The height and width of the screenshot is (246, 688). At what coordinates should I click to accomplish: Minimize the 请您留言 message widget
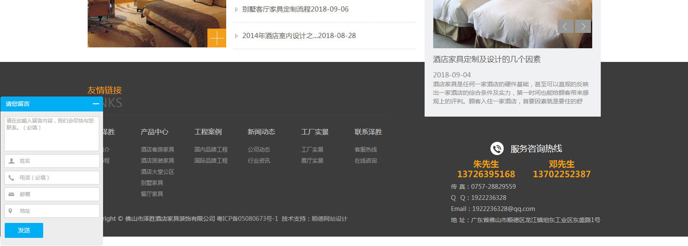click(x=96, y=104)
